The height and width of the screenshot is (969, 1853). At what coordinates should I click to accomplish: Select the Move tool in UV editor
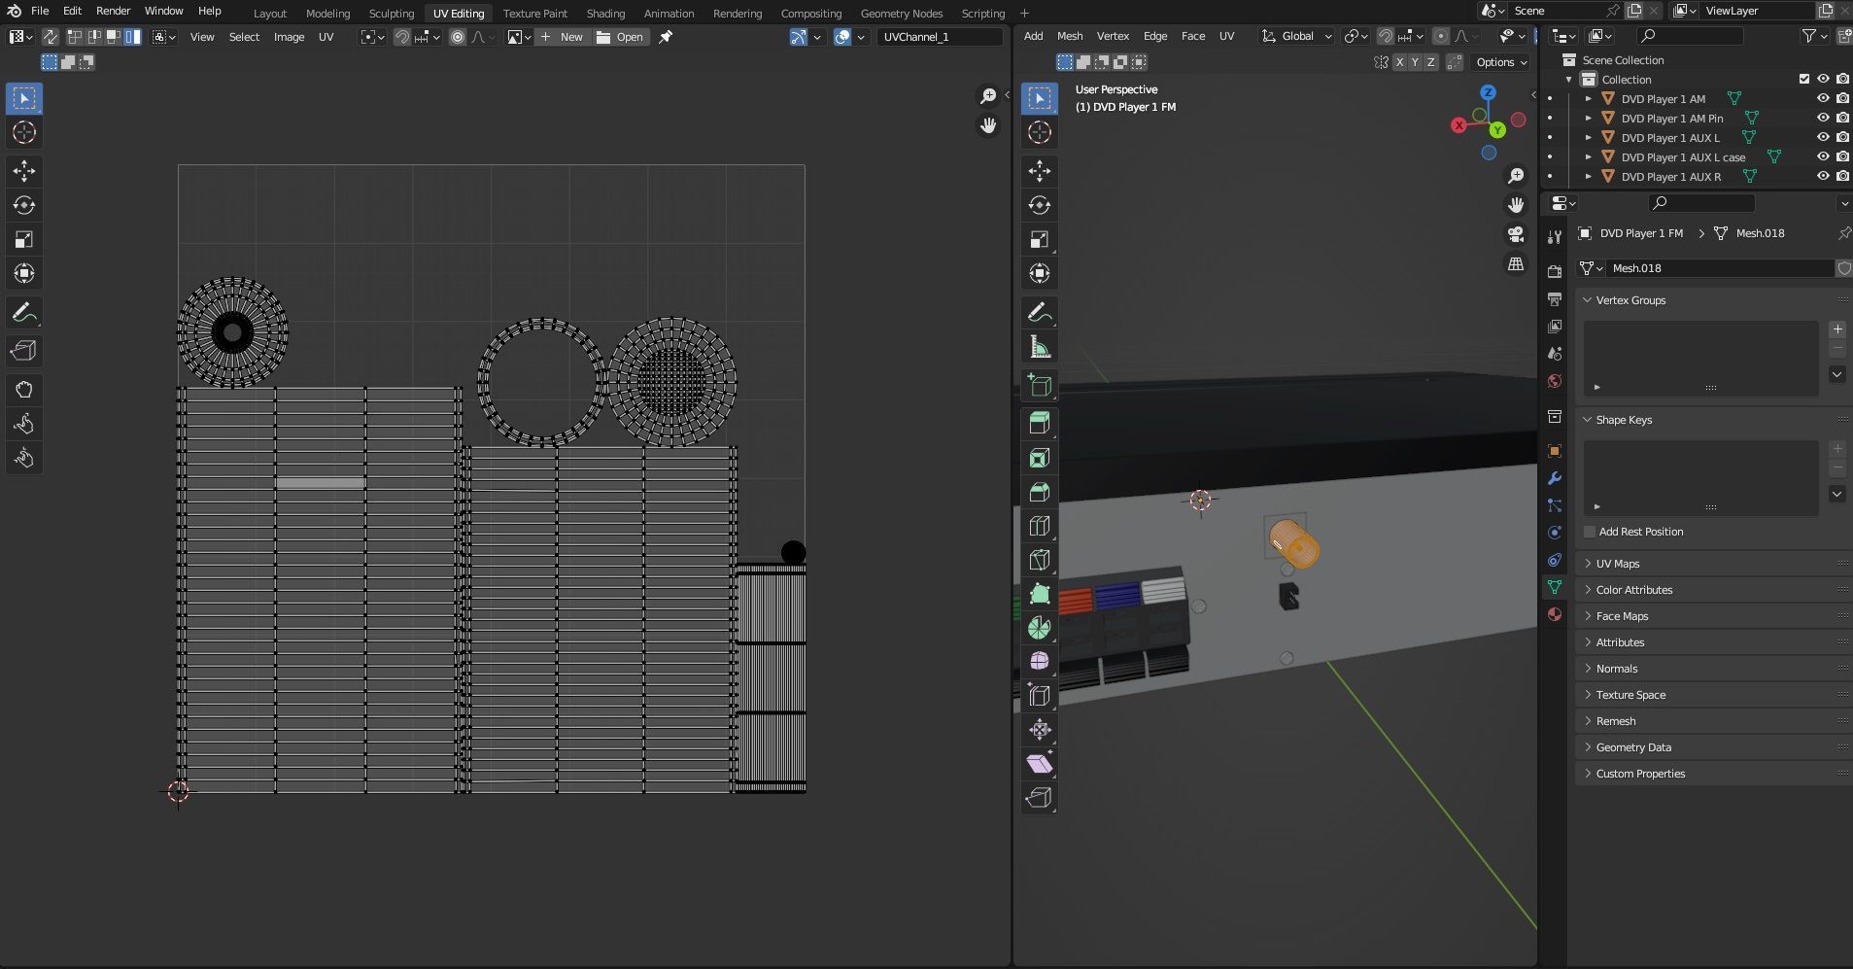tap(24, 171)
